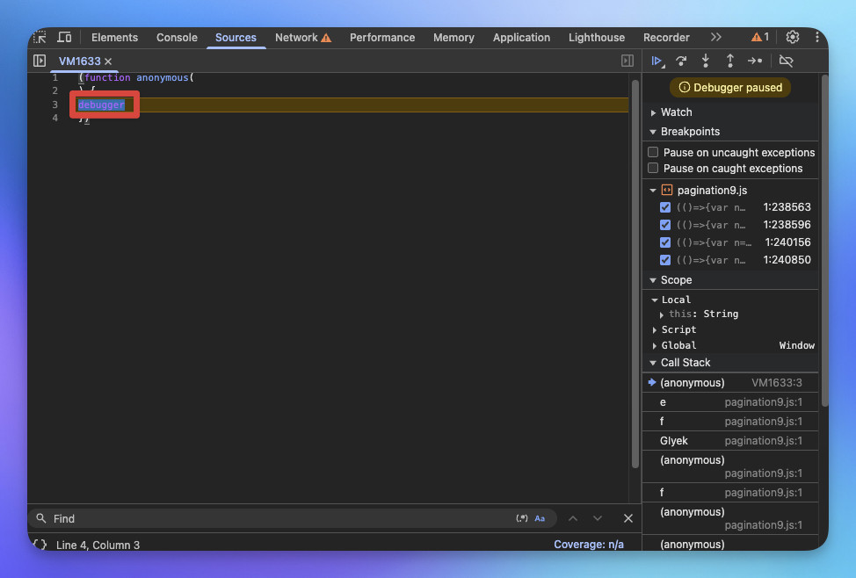Viewport: 856px width, 578px height.
Task: Open the Recorder tab
Action: point(666,37)
